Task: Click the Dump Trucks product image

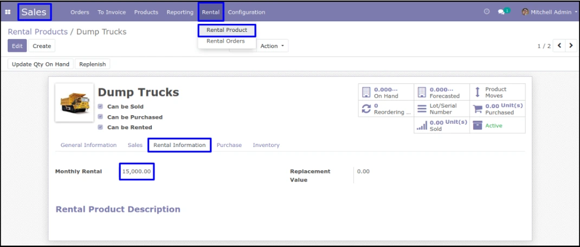Action: point(75,103)
